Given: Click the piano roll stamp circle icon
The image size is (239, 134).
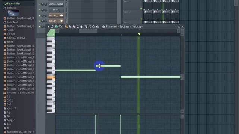Looking at the screenshot, I should [60, 27].
